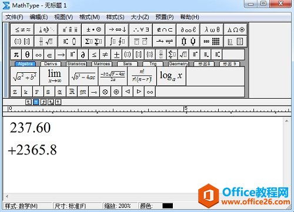Insert the right-pointing triangle symbol
Screen dimensions: 294x212
[139, 92]
